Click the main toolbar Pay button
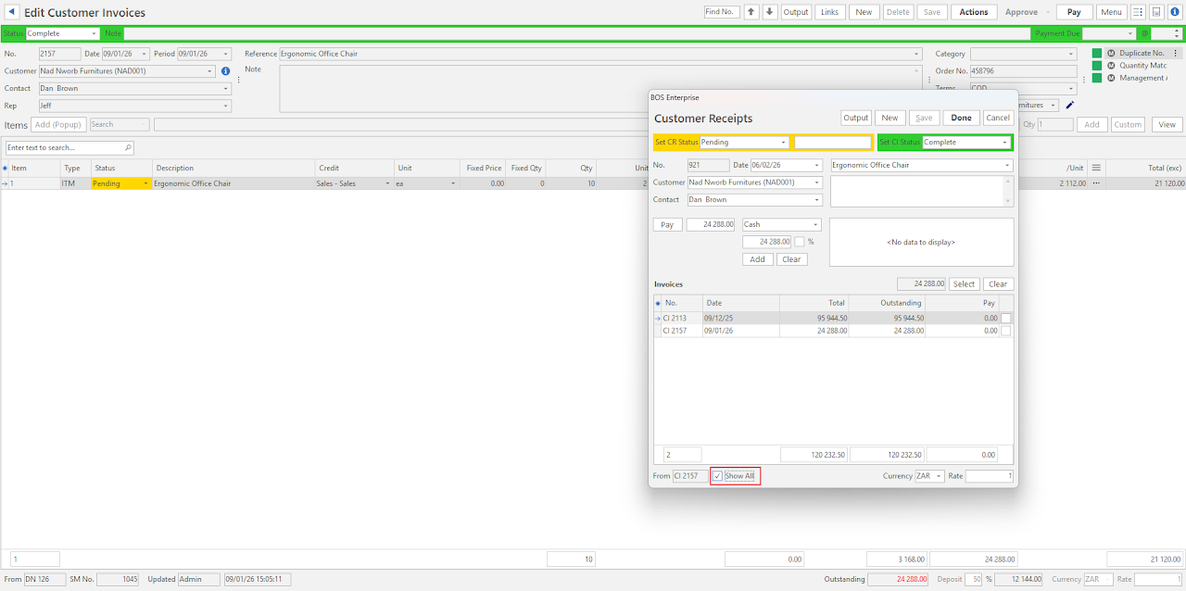Screen dimensions: 1186x591 click(x=1074, y=12)
